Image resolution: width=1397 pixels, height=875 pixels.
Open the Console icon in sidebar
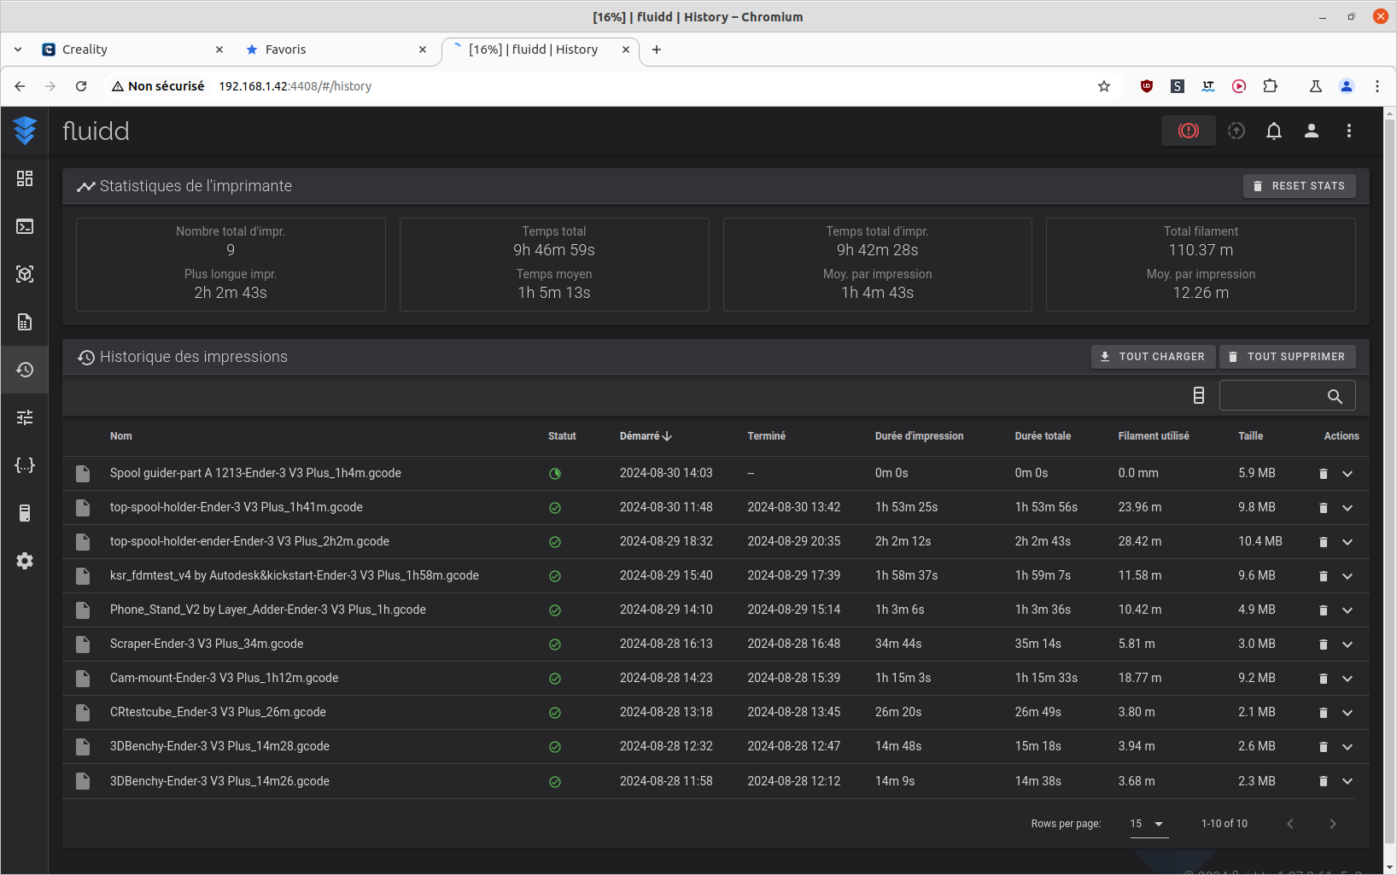click(x=25, y=226)
